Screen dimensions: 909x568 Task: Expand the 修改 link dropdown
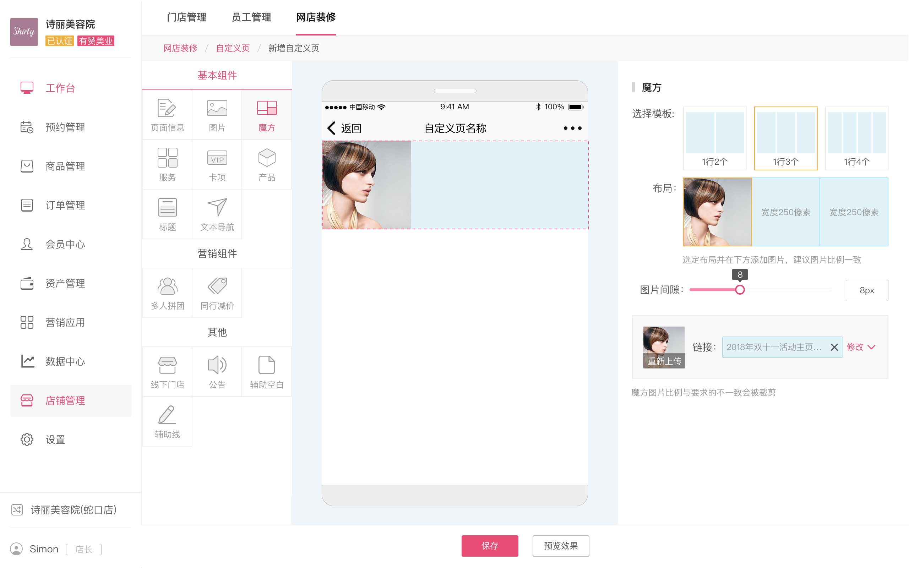coord(861,347)
